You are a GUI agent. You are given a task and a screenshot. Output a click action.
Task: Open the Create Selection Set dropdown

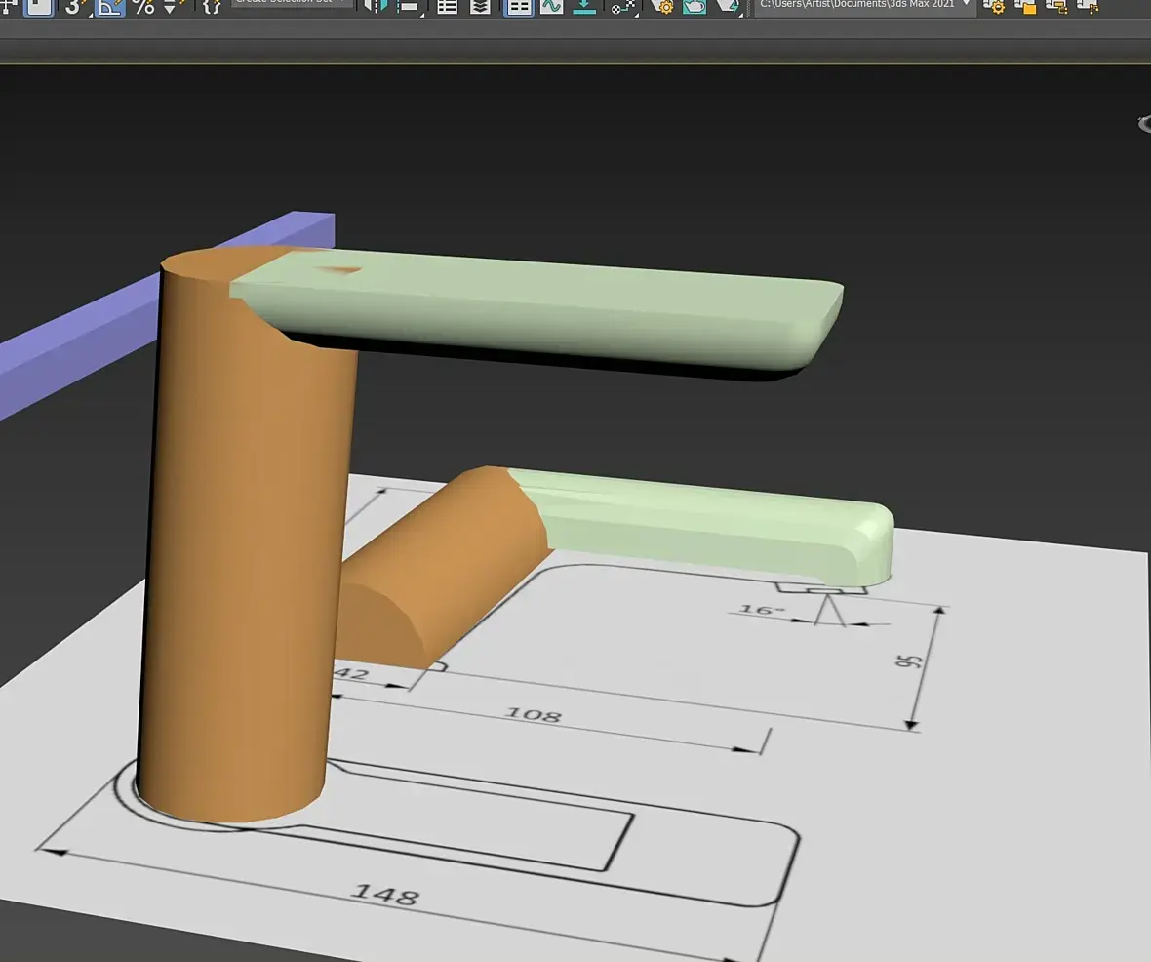[292, 3]
